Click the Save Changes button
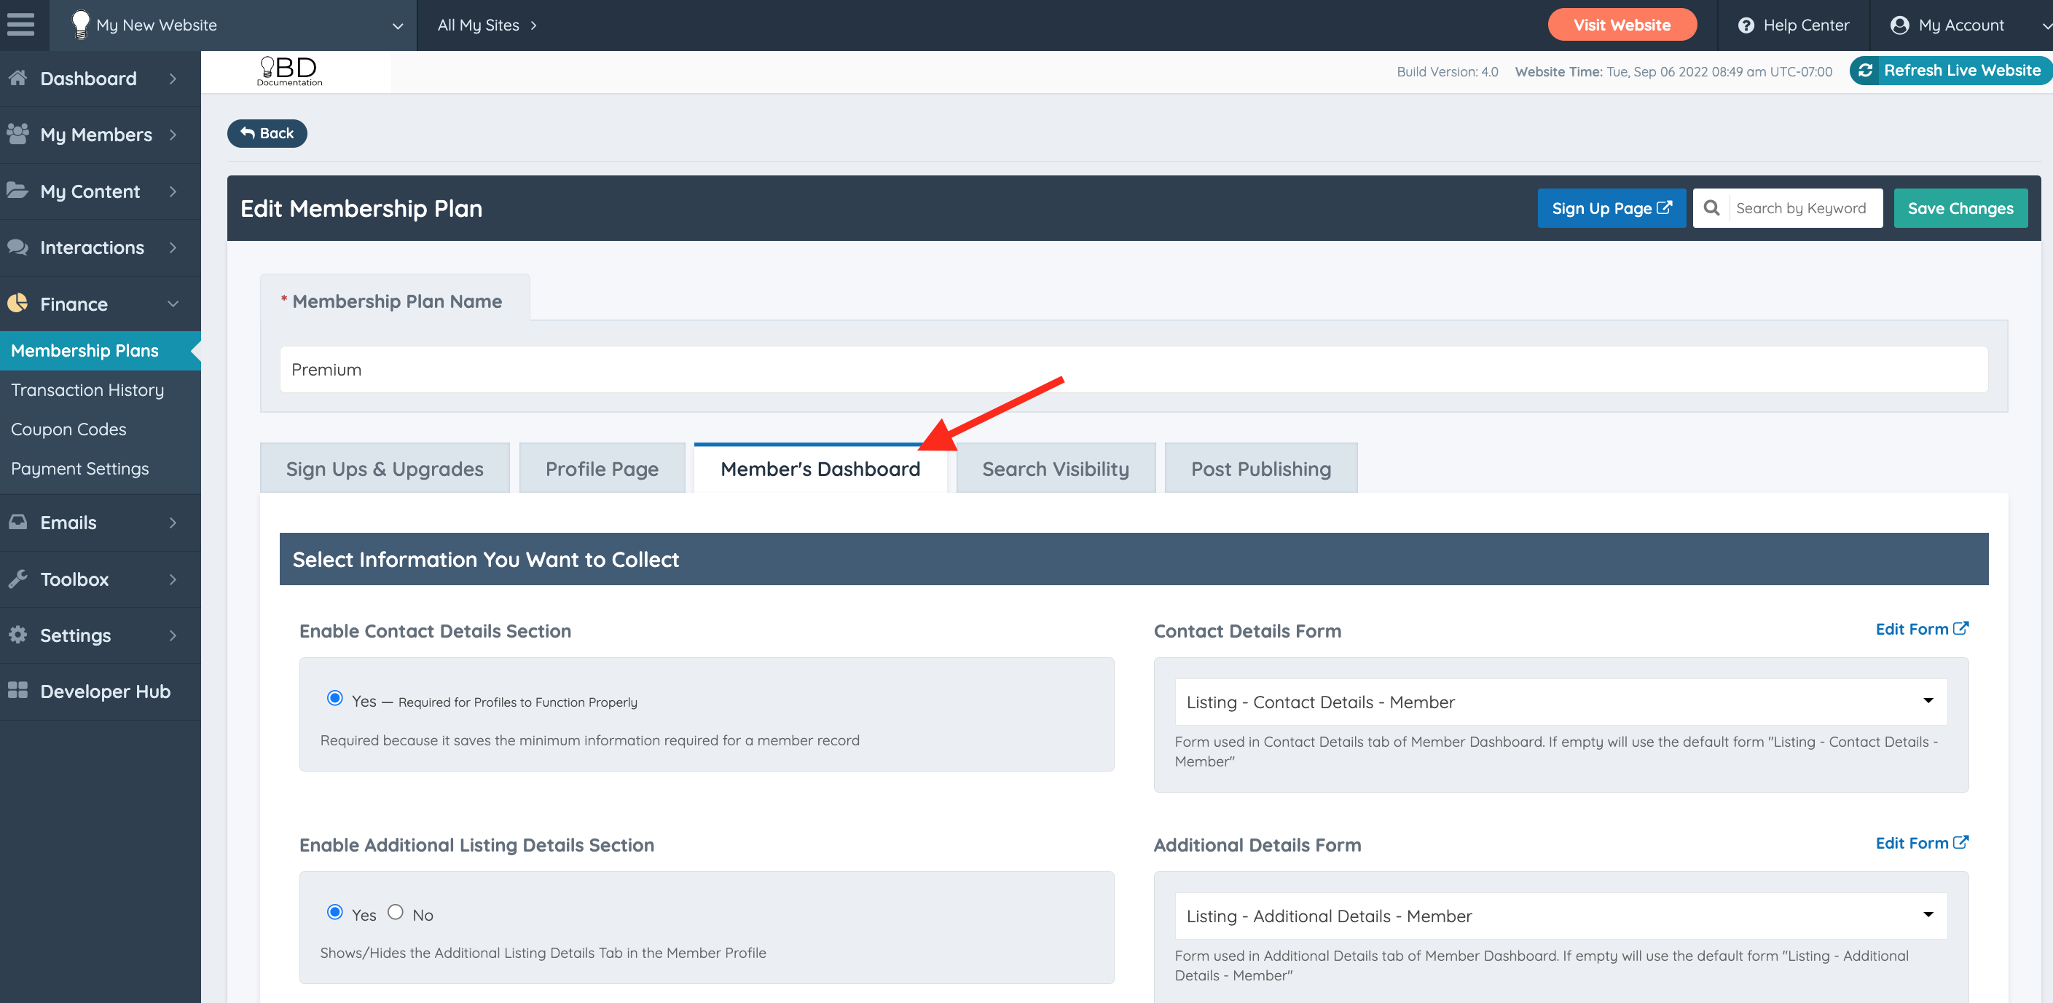The width and height of the screenshot is (2053, 1003). pos(1960,209)
